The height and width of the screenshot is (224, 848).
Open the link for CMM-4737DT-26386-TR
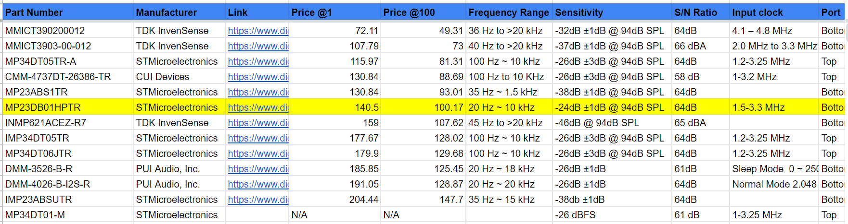point(258,77)
